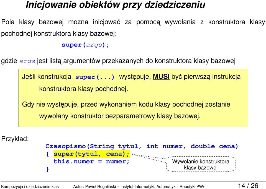Click the italic 'args' in the 'gdzie' sentence

[x=27, y=61]
